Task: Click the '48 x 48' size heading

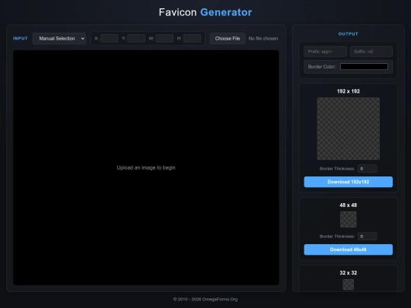Action: (349, 205)
